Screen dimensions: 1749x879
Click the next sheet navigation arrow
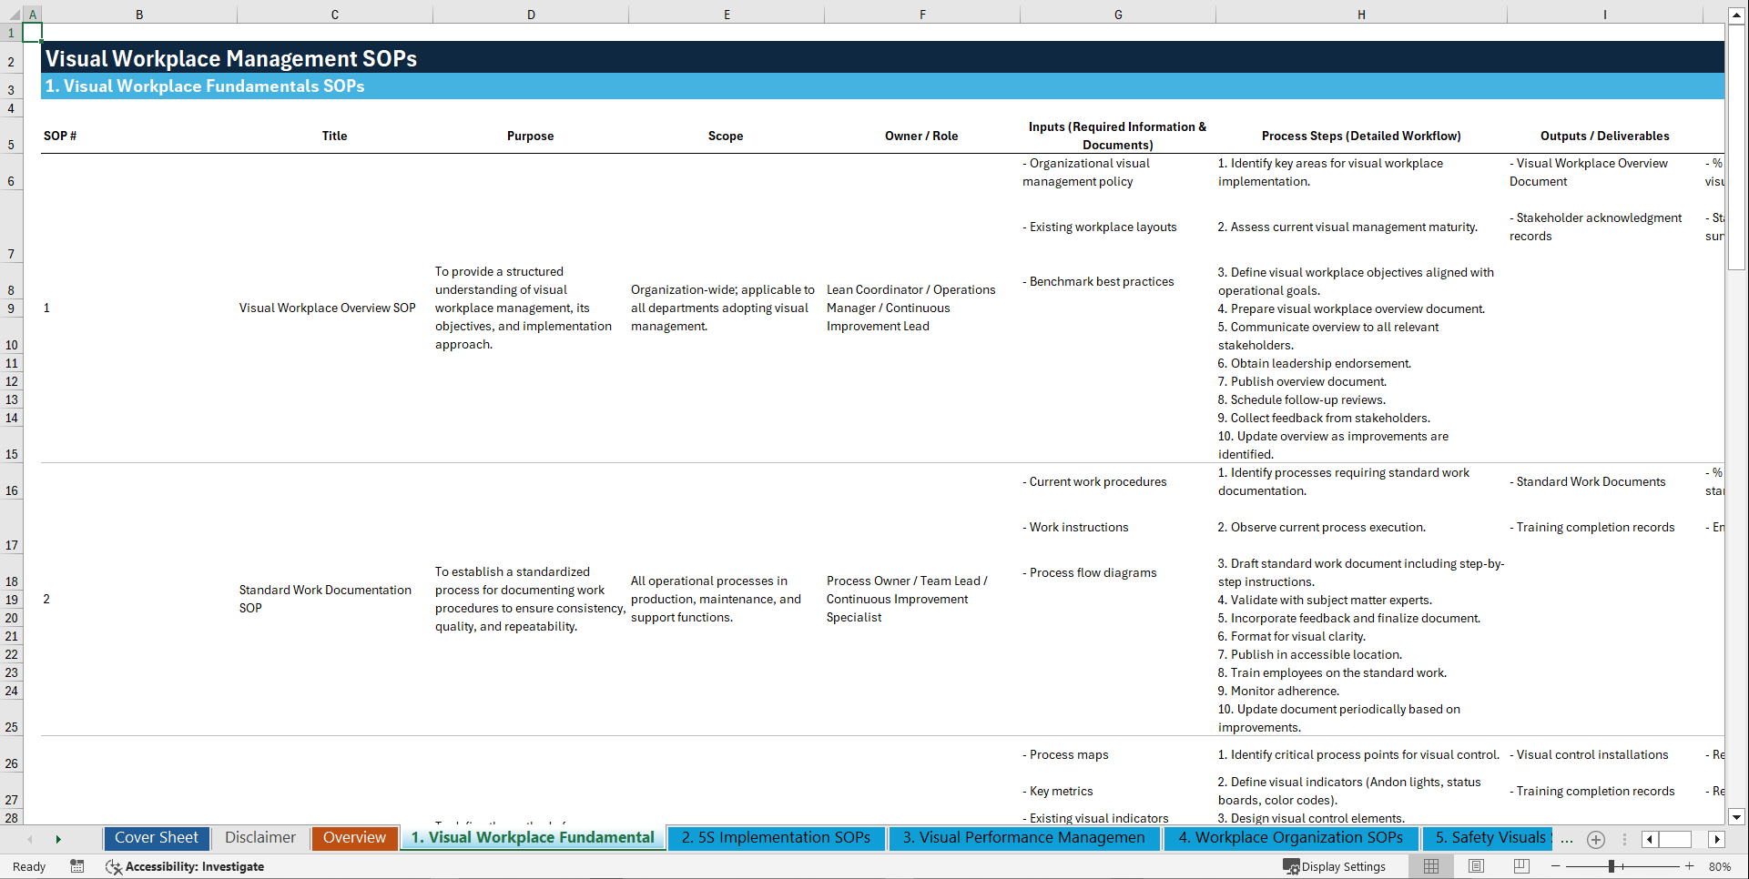coord(58,839)
